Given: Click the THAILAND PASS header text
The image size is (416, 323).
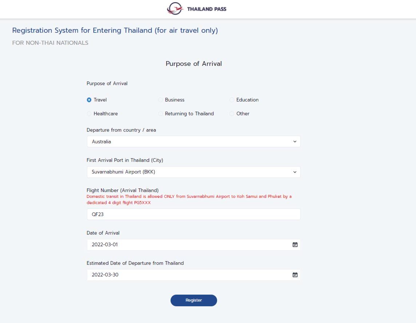Looking at the screenshot, I should point(207,9).
